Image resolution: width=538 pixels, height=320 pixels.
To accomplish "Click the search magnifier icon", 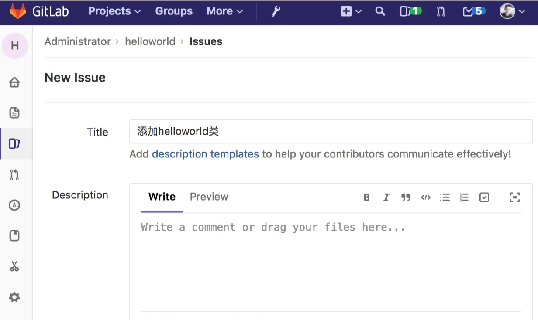I will point(380,11).
